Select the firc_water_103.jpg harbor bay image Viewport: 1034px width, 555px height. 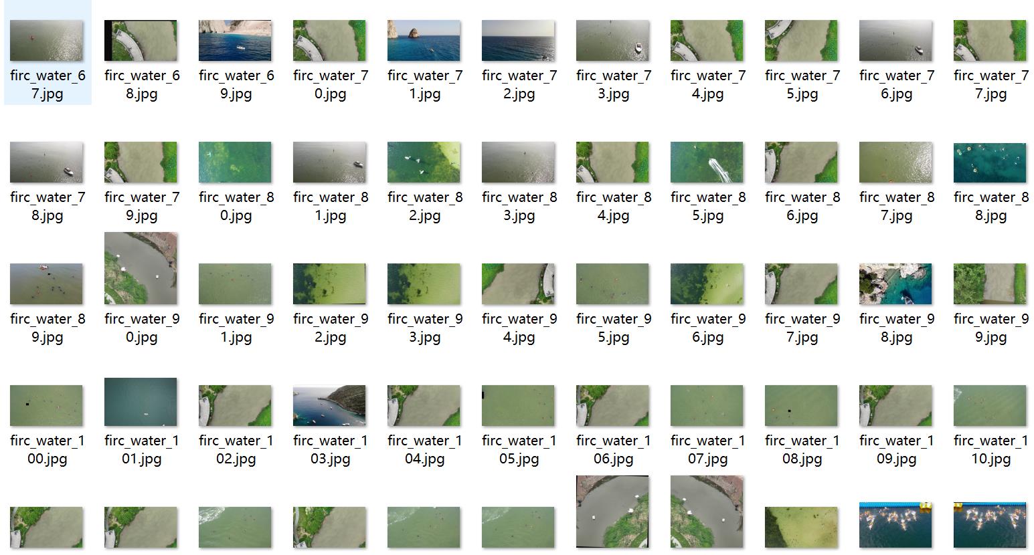pyautogui.click(x=329, y=406)
